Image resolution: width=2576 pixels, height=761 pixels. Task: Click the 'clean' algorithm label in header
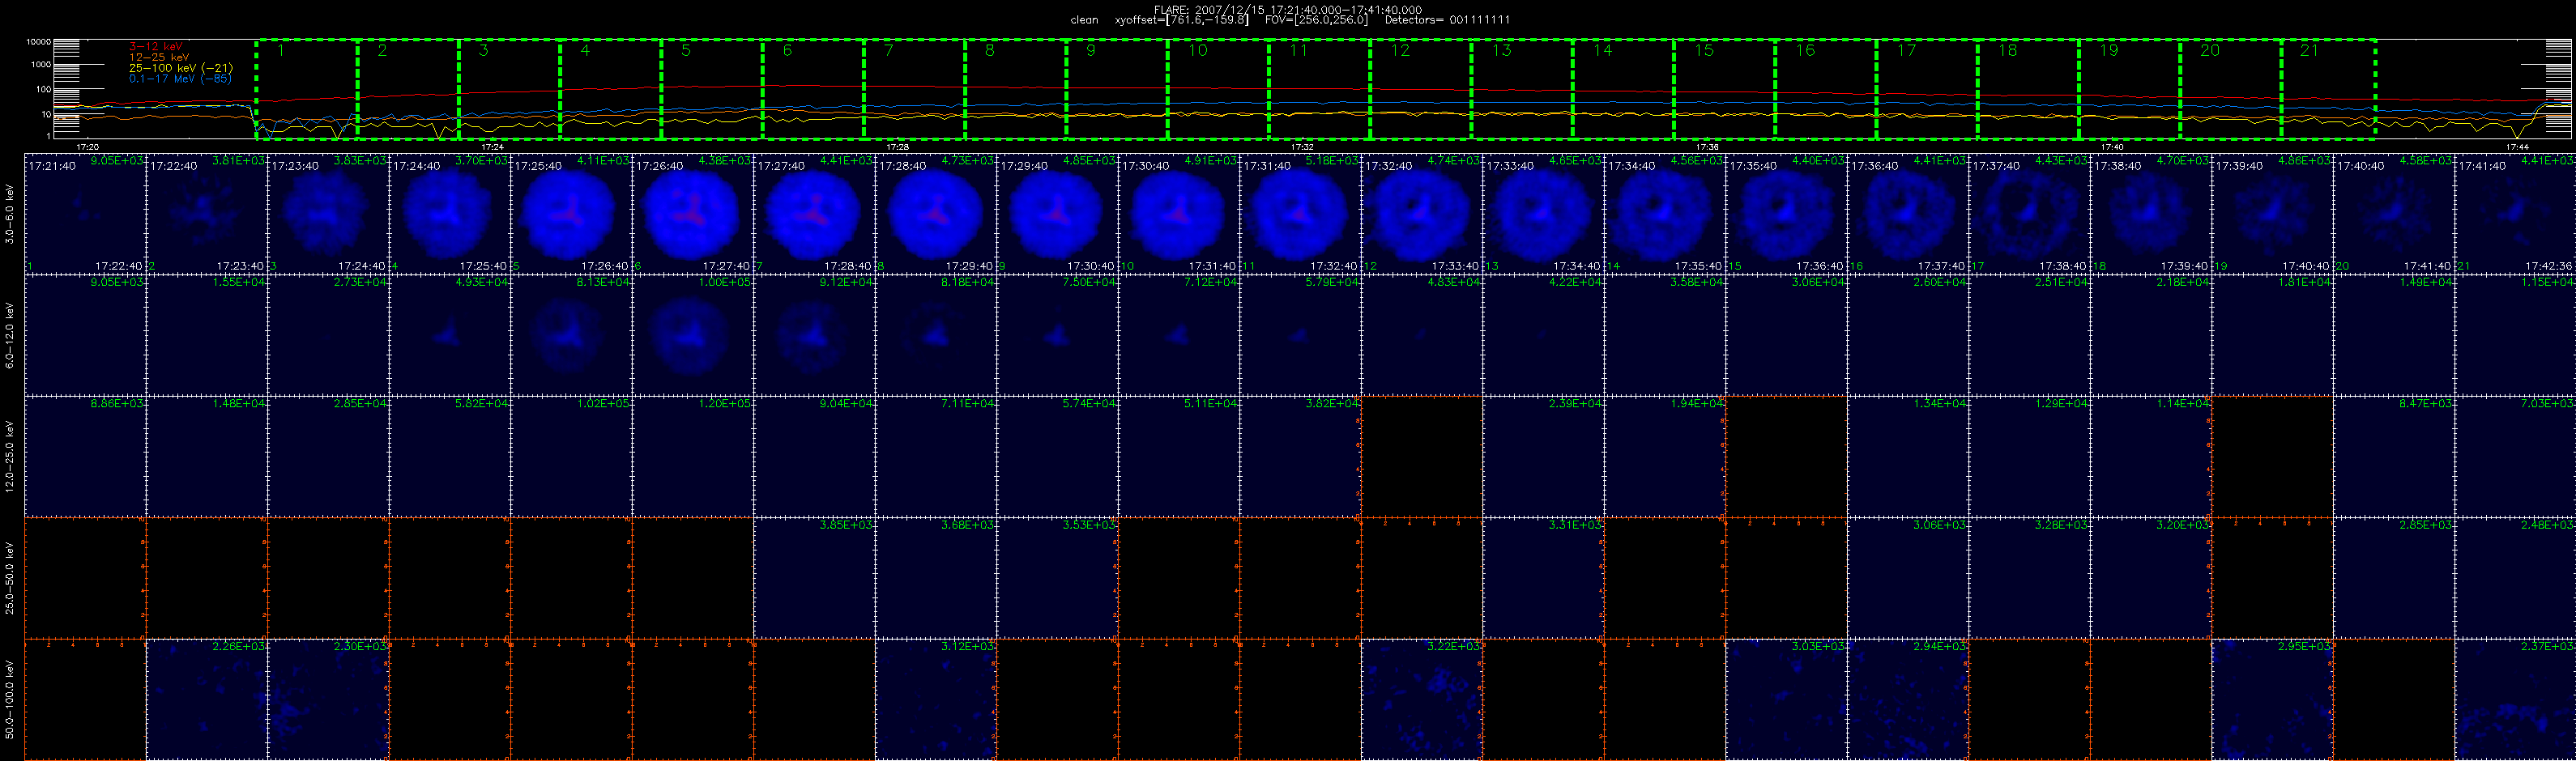tap(1084, 20)
